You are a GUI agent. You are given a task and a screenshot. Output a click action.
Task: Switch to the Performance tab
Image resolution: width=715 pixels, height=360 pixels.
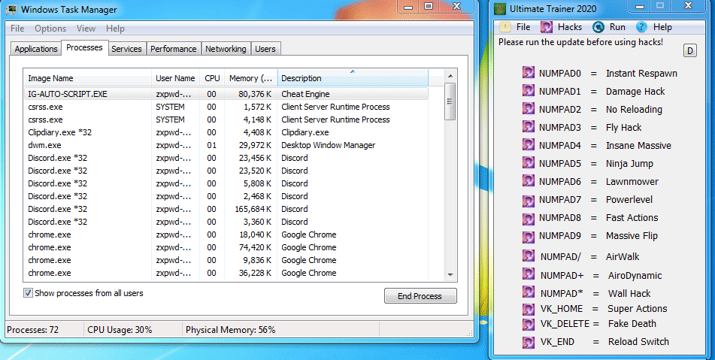pyautogui.click(x=174, y=49)
